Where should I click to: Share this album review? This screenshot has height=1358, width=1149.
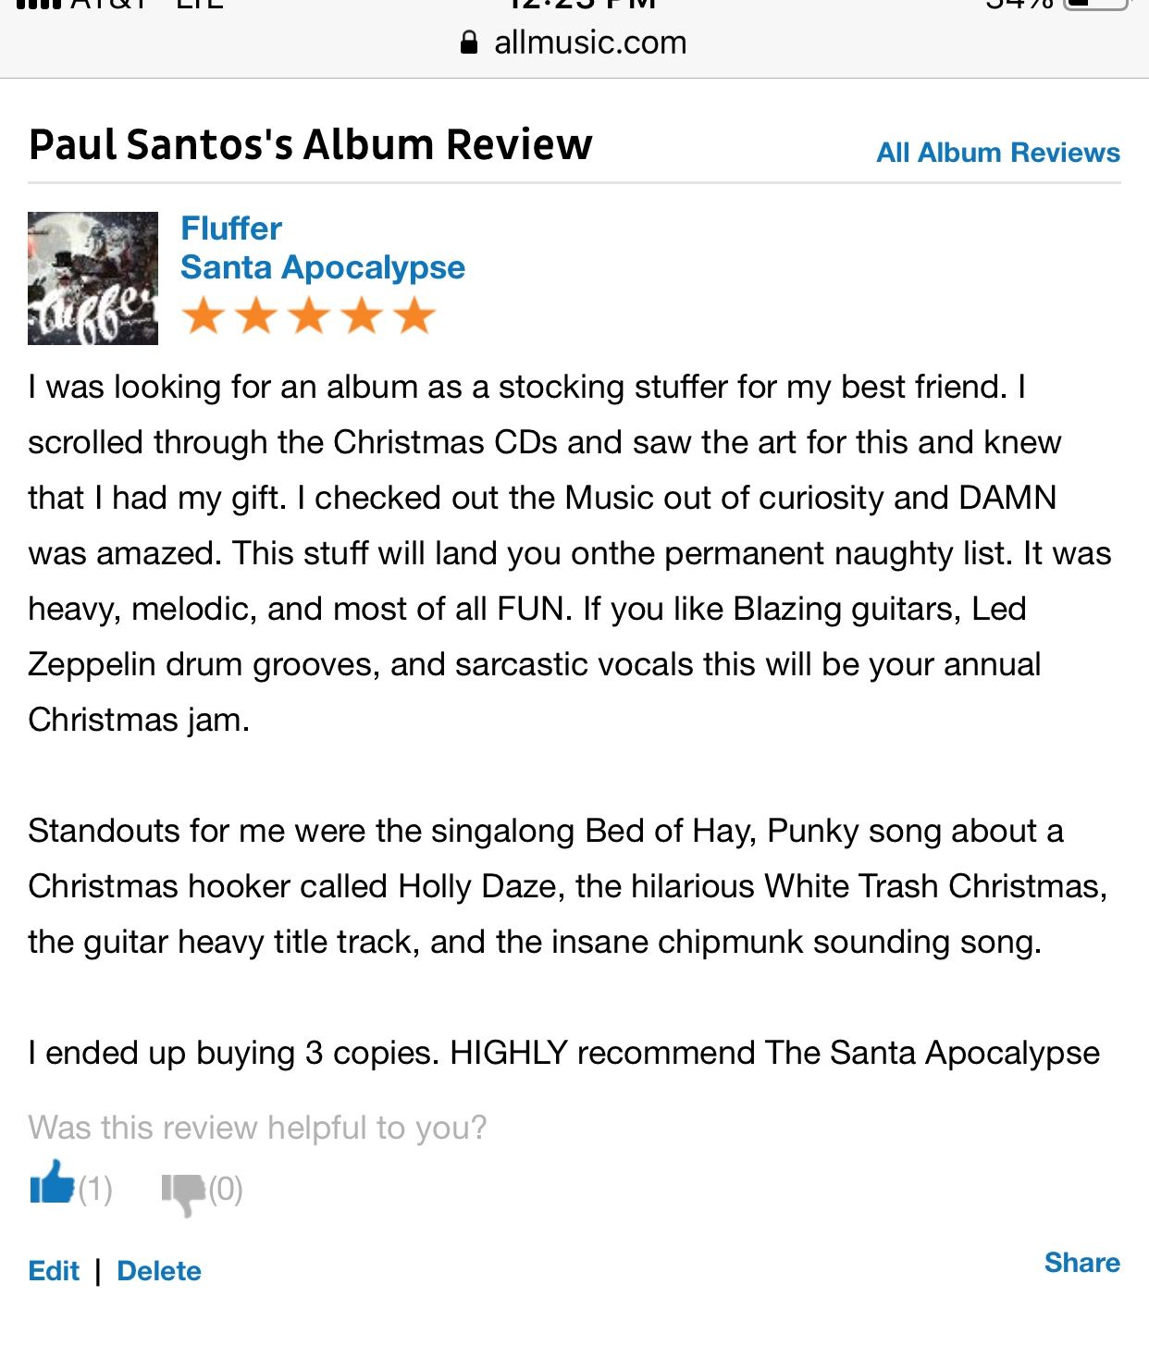click(1081, 1263)
